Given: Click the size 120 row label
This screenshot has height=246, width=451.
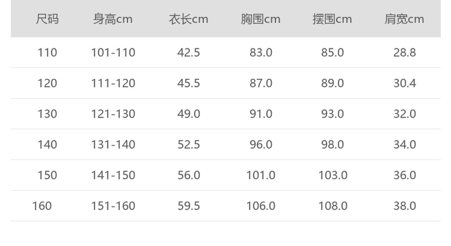Looking at the screenshot, I should (x=47, y=83).
